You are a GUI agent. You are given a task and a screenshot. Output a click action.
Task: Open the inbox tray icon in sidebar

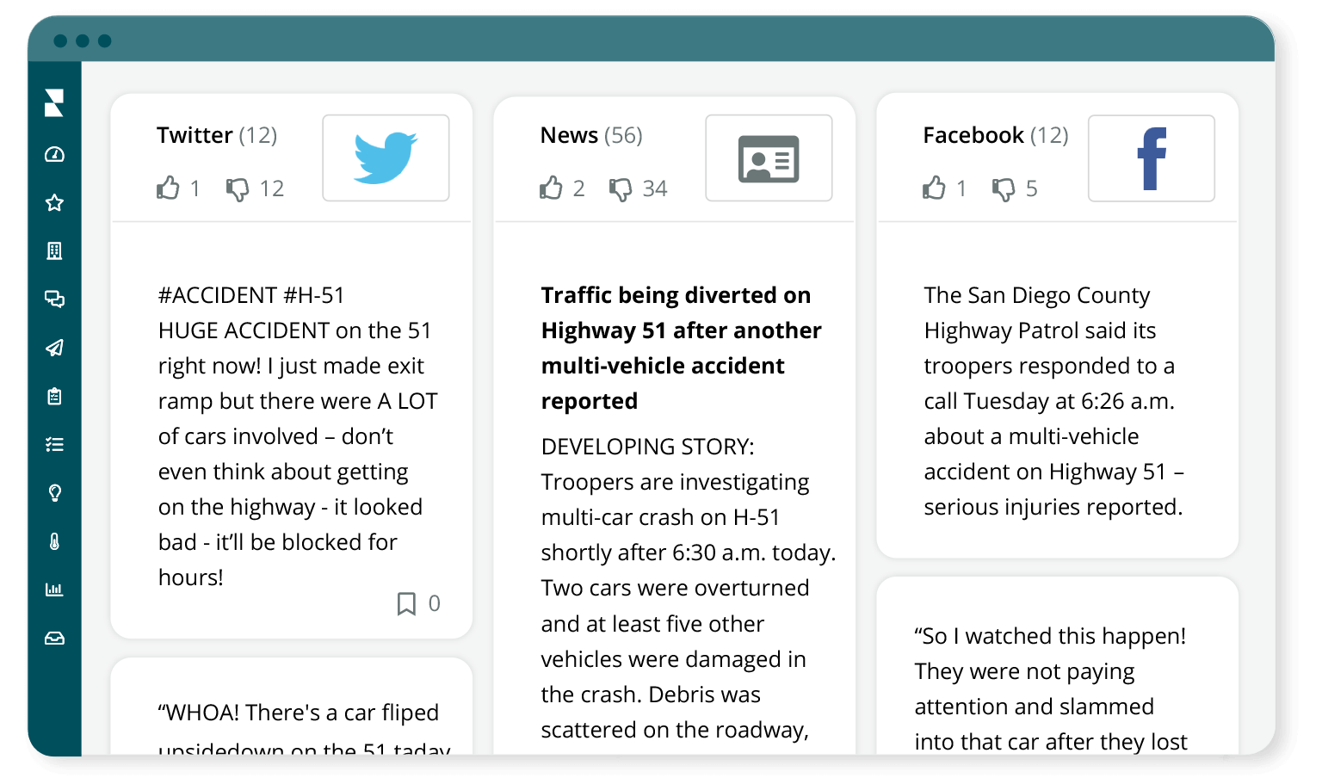click(x=54, y=639)
